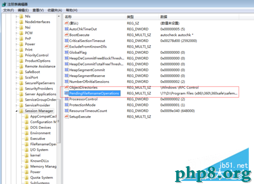The image size is (254, 184).
Task: Click the Environment folder icon
Action: pyautogui.click(x=26, y=133)
